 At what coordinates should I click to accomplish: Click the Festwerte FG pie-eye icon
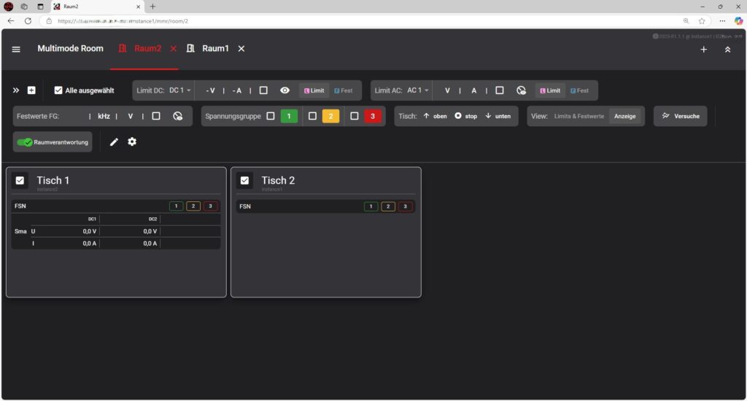coord(177,116)
